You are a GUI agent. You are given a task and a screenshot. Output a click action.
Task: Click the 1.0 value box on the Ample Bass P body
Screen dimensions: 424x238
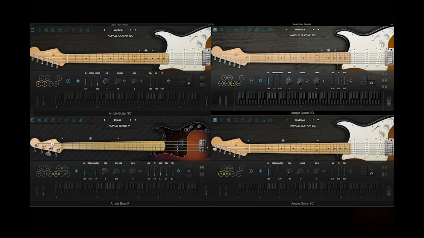[187, 130]
